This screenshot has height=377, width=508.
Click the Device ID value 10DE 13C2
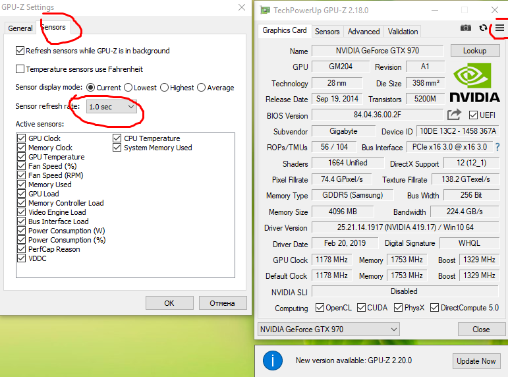(x=458, y=131)
